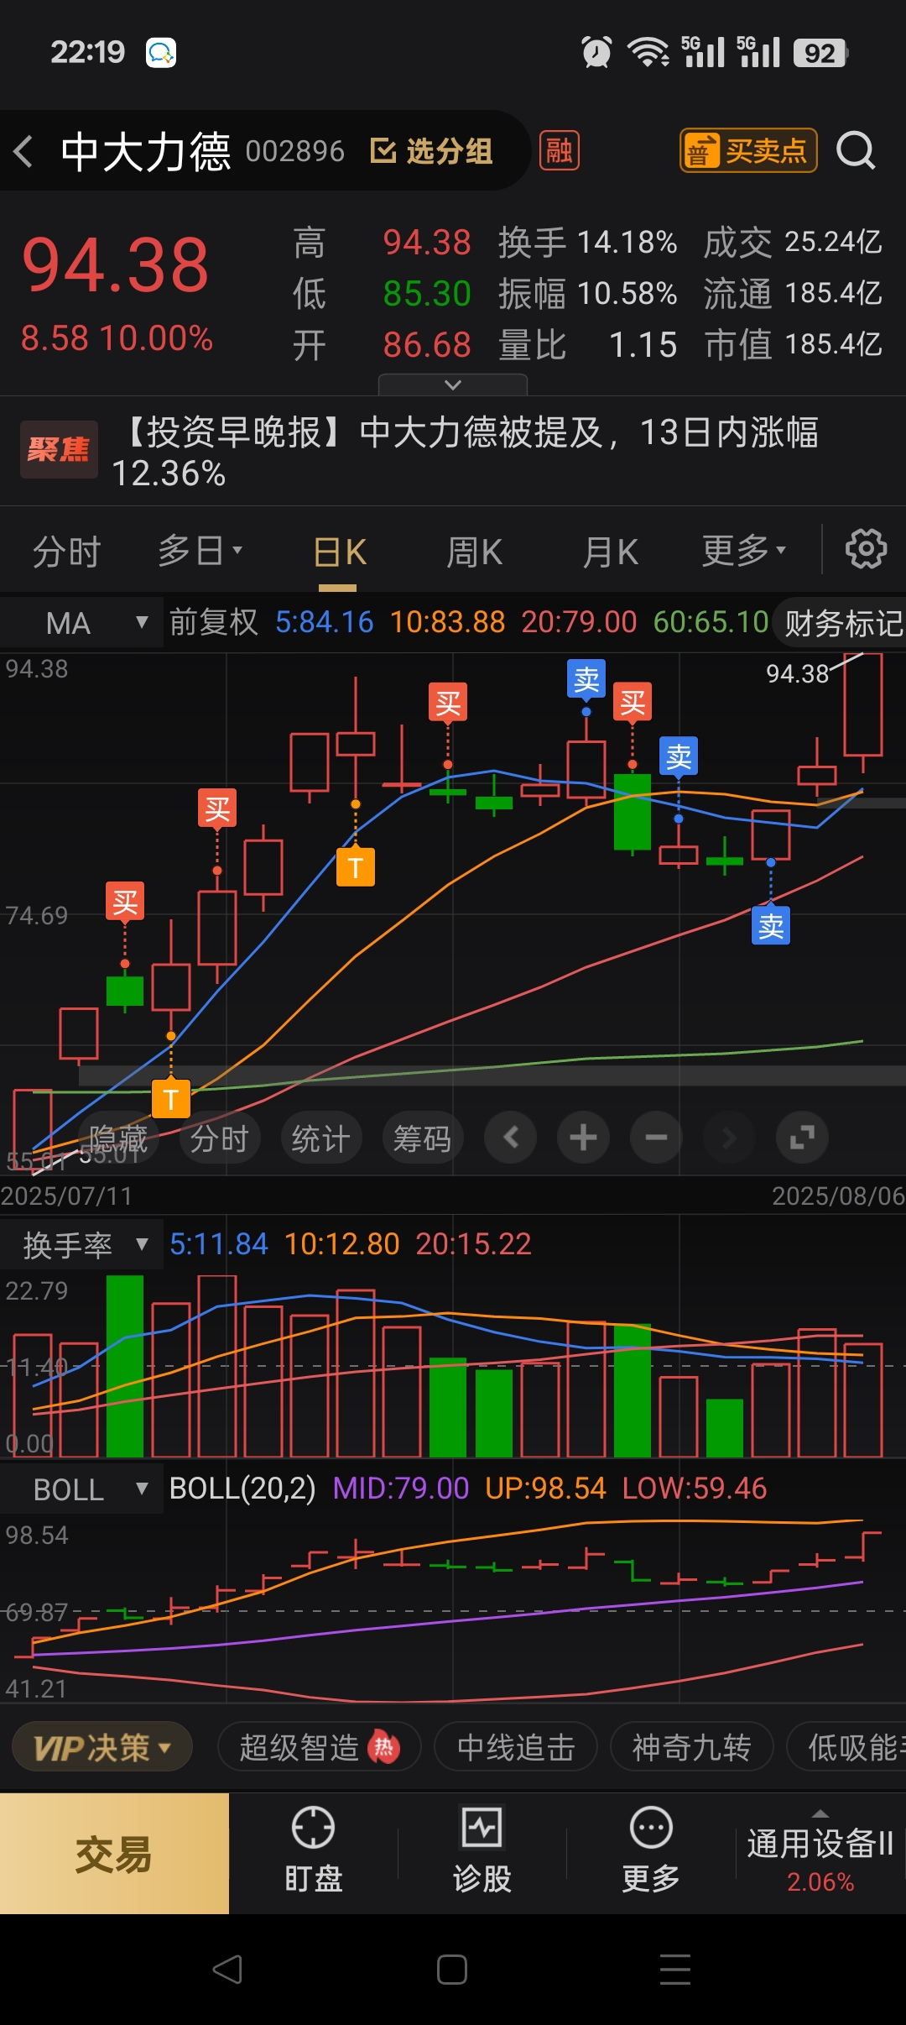Image resolution: width=906 pixels, height=2025 pixels.
Task: Select the 日K tab
Action: point(340,552)
